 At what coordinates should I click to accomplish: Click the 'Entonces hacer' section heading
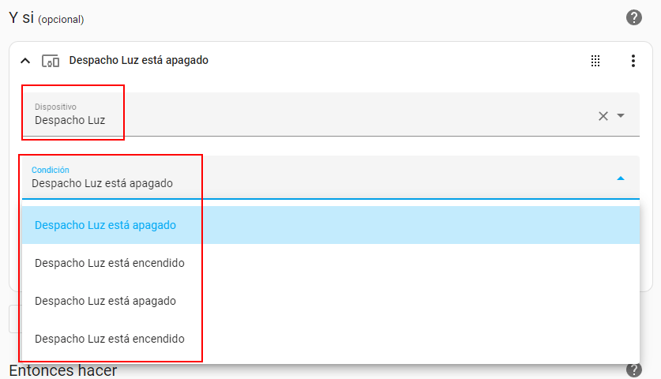63,370
